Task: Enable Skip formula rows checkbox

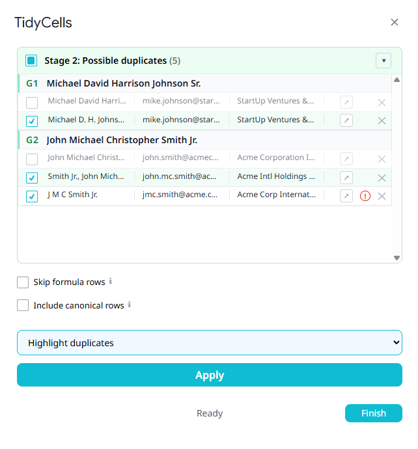Action: coord(23,282)
